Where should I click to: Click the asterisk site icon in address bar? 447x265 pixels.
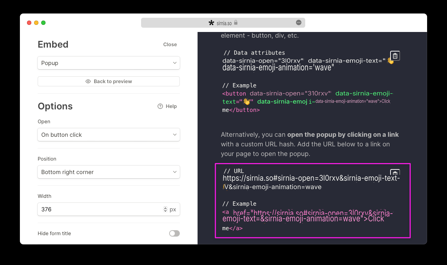click(211, 23)
